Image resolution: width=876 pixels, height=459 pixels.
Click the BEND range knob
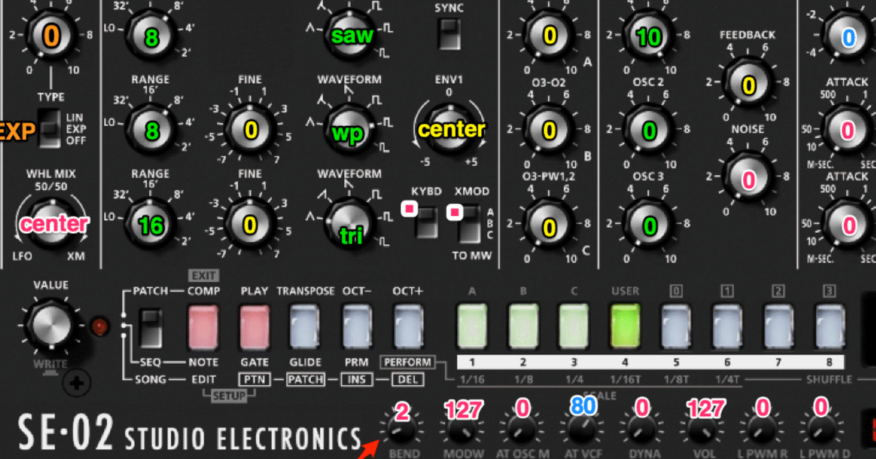click(x=402, y=431)
